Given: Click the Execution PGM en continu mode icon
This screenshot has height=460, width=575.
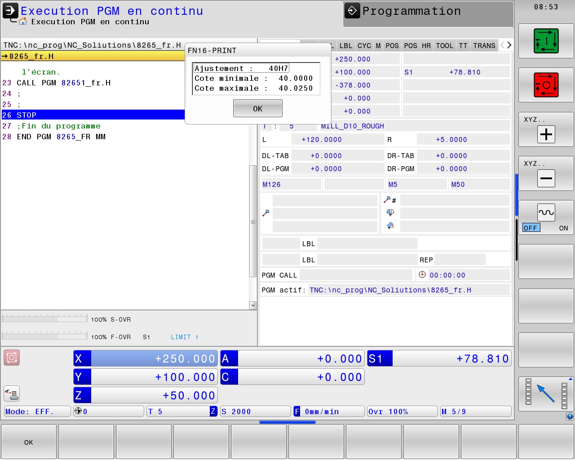Looking at the screenshot, I should click(x=11, y=11).
